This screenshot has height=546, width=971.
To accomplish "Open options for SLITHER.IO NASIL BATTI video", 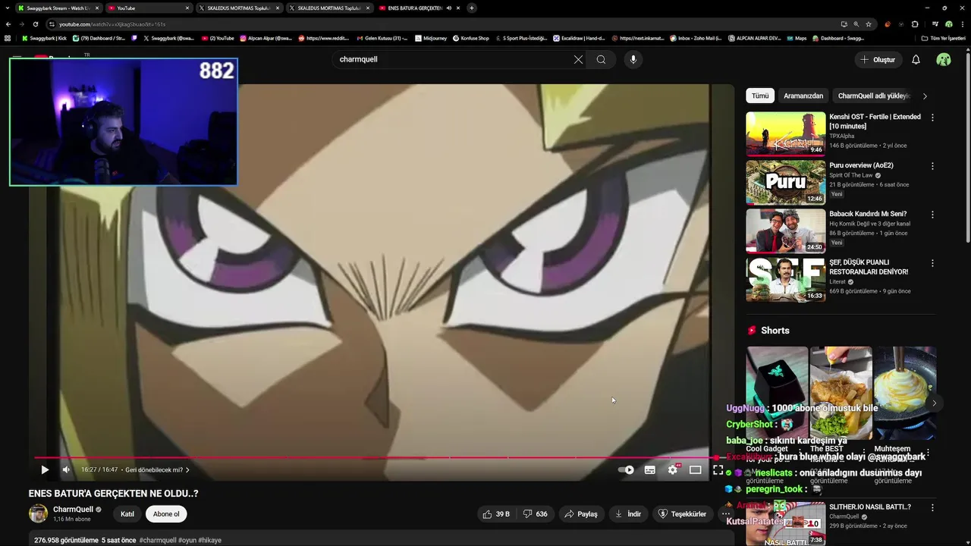I will coord(932,507).
